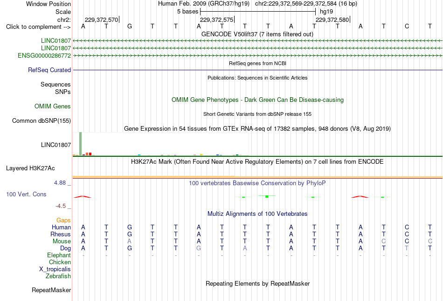Viewport: 443px width, 301px height.
Task: Click the 'GENCODE V50lift37 (7 items filtered out)' title
Action: [257, 34]
